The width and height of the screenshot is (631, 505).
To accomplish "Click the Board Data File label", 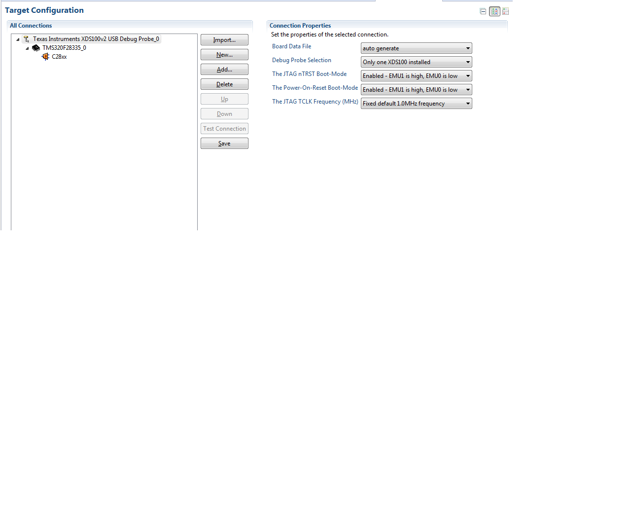I will 291,46.
